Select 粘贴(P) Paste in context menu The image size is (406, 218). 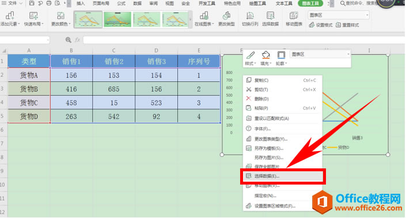[283, 108]
